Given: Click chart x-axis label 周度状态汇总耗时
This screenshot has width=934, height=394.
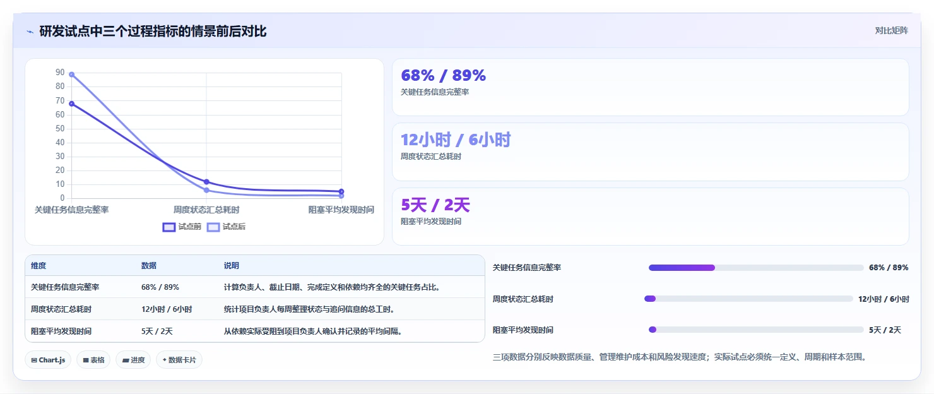Looking at the screenshot, I should point(206,210).
